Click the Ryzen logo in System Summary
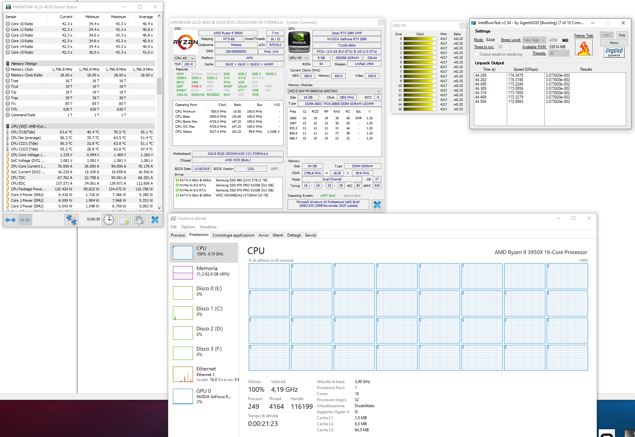The width and height of the screenshot is (635, 437). pyautogui.click(x=185, y=42)
